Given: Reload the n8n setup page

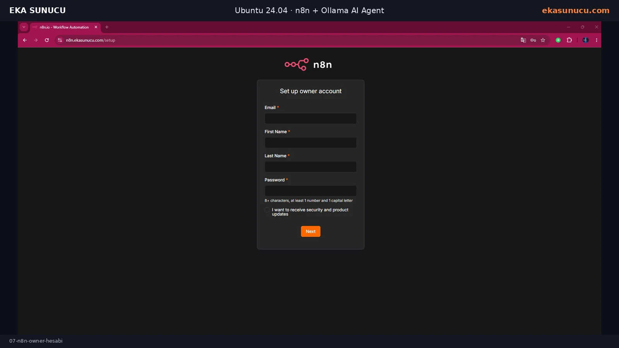Looking at the screenshot, I should (x=47, y=40).
